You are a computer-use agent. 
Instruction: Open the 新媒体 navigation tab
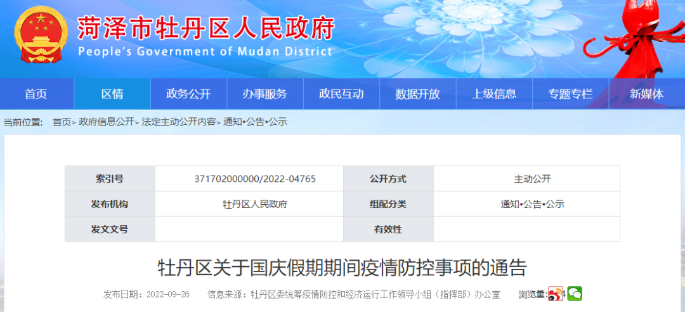point(647,93)
